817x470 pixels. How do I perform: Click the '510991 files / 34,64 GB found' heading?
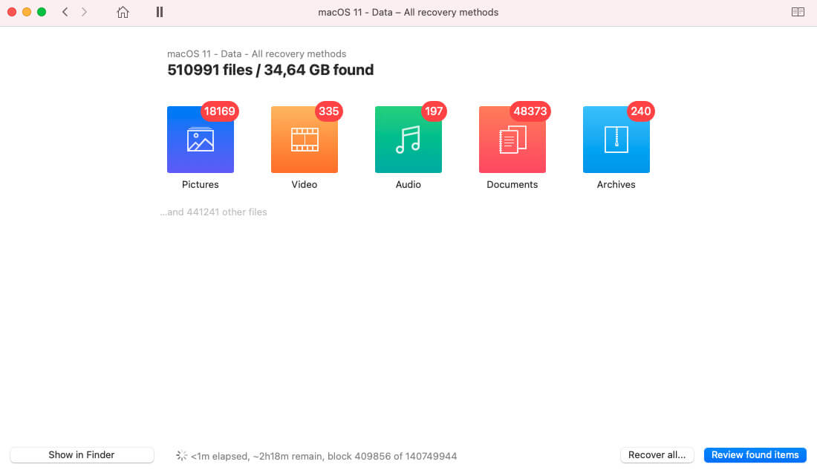(270, 70)
